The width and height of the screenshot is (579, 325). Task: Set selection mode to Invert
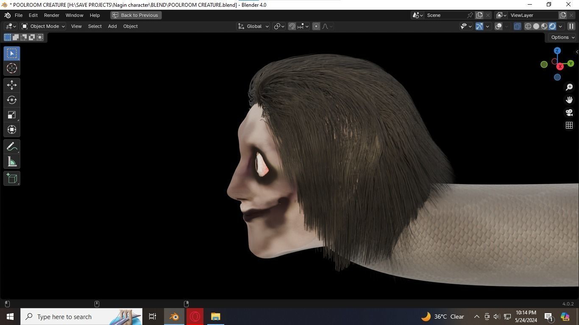point(32,37)
